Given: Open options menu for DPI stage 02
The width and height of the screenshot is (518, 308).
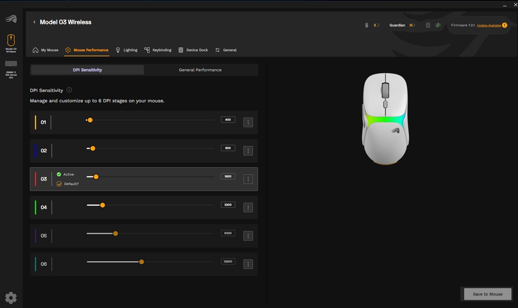Looking at the screenshot, I should tap(248, 151).
